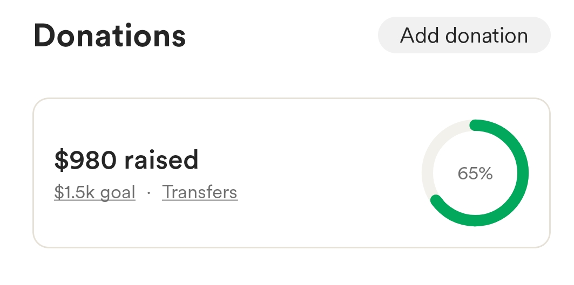Edit the fundraising goal of $1.5k

click(x=94, y=192)
